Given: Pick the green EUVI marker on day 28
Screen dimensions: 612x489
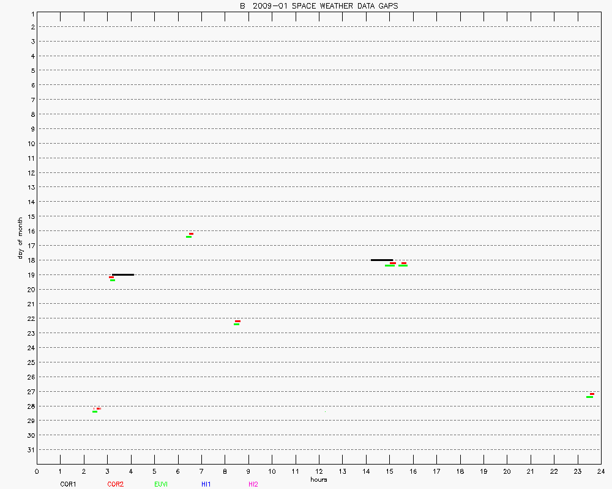Looking at the screenshot, I should (95, 411).
